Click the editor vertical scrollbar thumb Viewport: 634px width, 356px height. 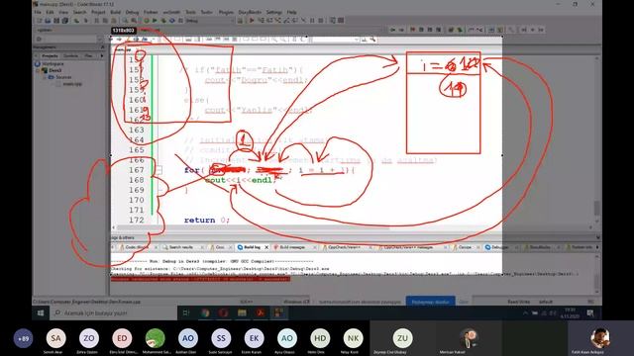pos(596,209)
